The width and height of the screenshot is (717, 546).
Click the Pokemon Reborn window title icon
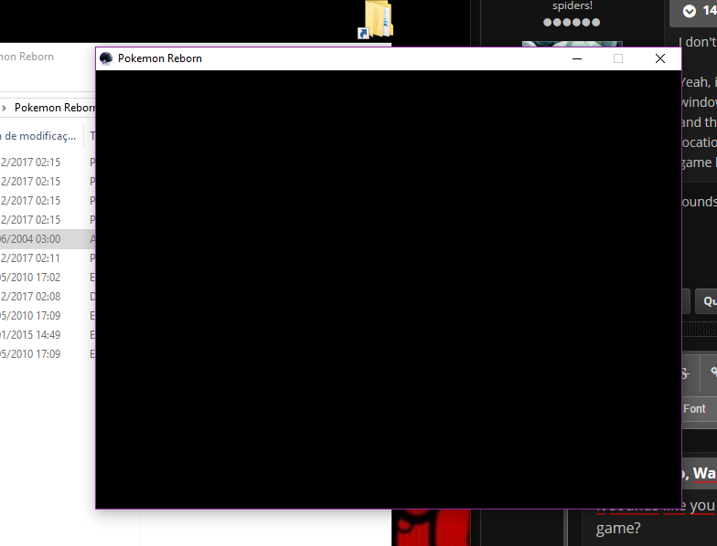[106, 58]
